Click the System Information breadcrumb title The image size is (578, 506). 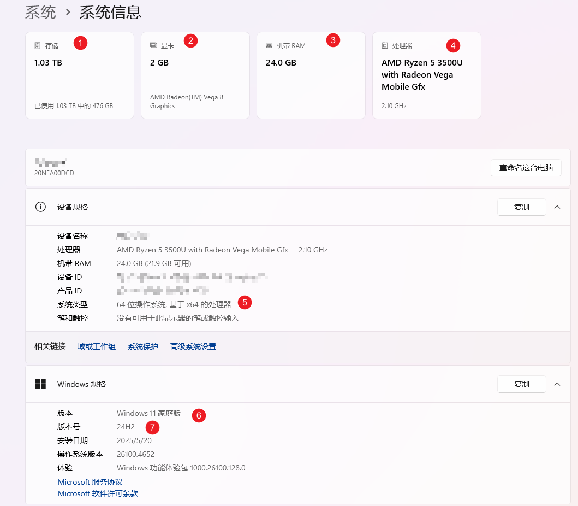point(111,12)
